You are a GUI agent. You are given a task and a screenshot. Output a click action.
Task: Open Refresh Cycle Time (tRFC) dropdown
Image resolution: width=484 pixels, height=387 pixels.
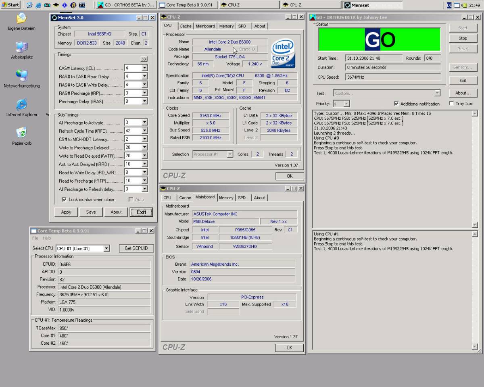pos(144,131)
